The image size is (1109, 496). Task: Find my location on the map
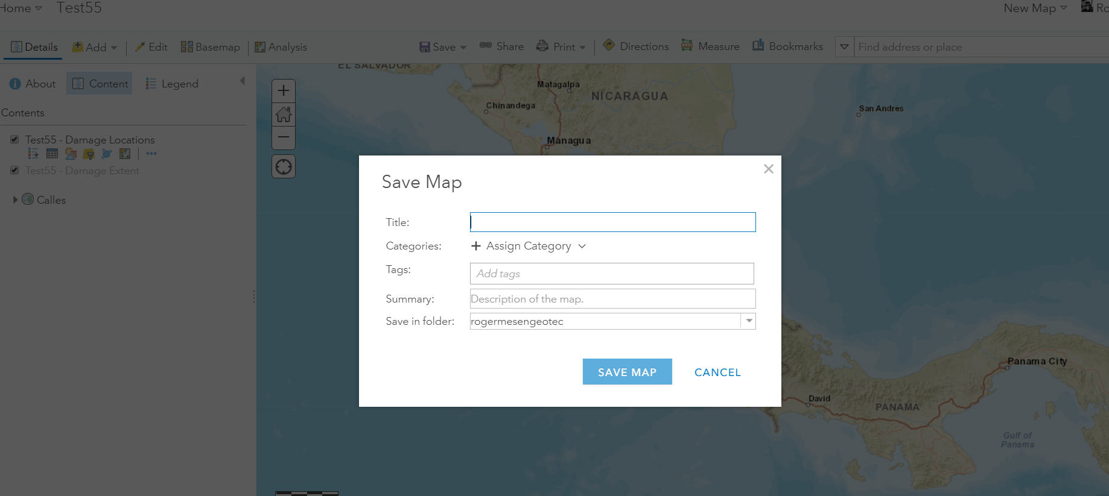284,167
